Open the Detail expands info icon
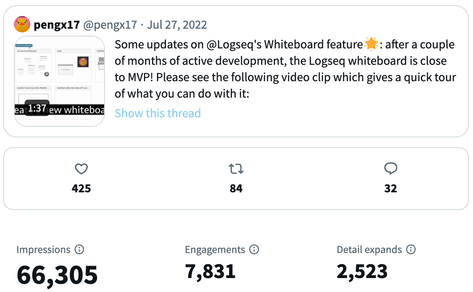Screen dimensions: 473x292 (x=411, y=249)
